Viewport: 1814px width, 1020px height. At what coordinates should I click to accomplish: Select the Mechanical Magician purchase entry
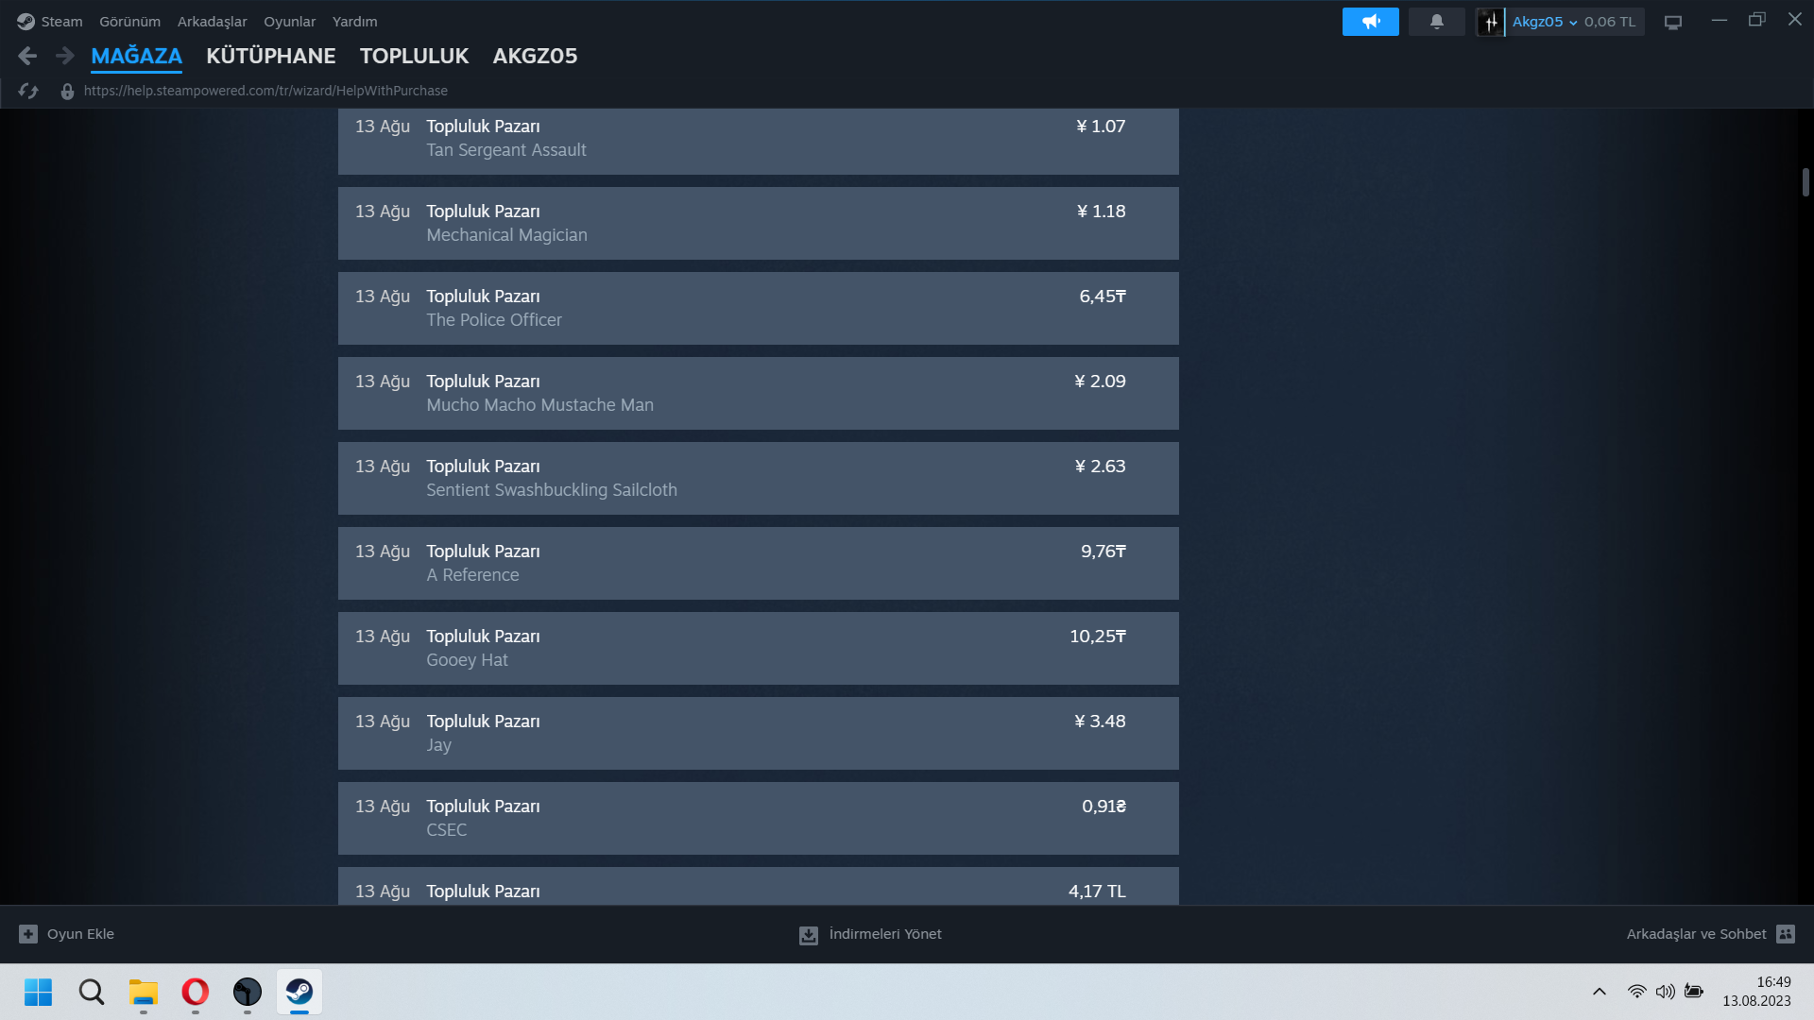pyautogui.click(x=758, y=223)
